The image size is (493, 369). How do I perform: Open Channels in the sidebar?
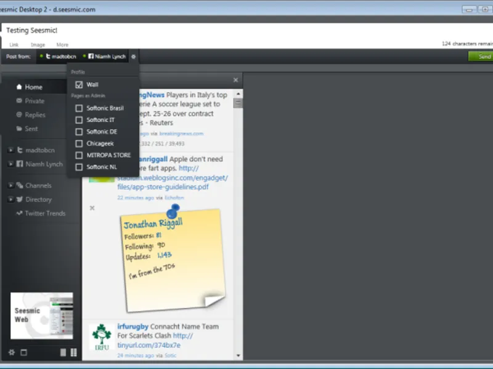pyautogui.click(x=38, y=186)
